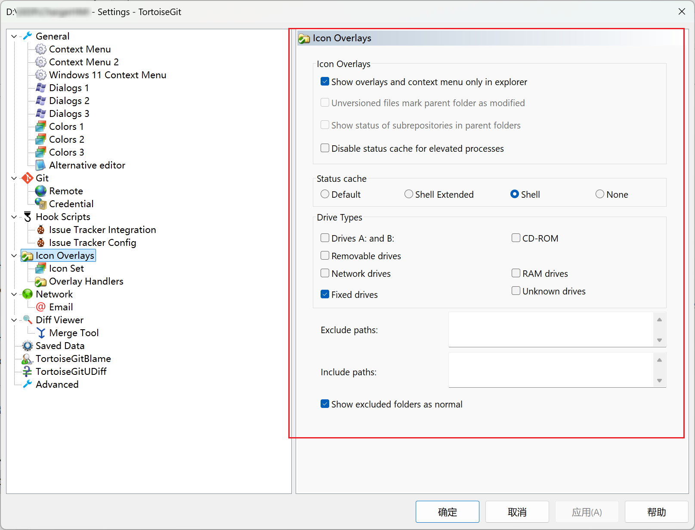Check the Removable drives option
695x530 pixels.
(325, 256)
